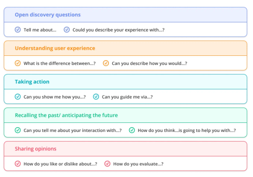Click the 'Tell me about…' question text
Viewport: 253px width, 177px height.
tap(40, 30)
